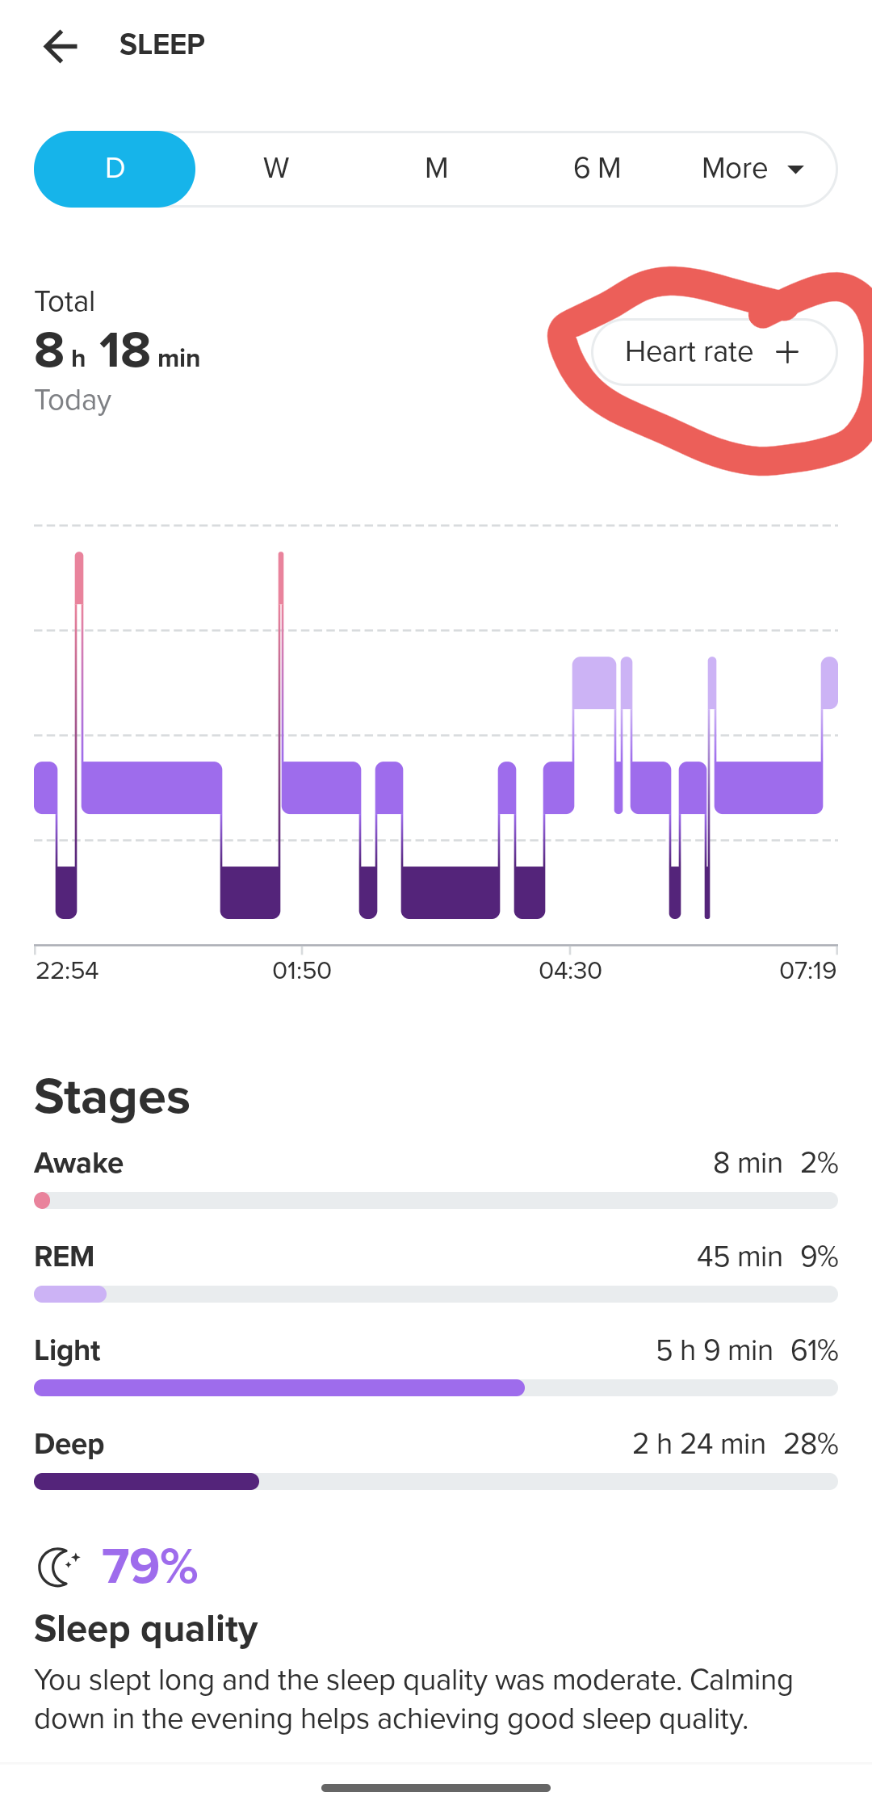Image resolution: width=872 pixels, height=1813 pixels.
Task: Tap the moon sleep quality icon
Action: (58, 1567)
